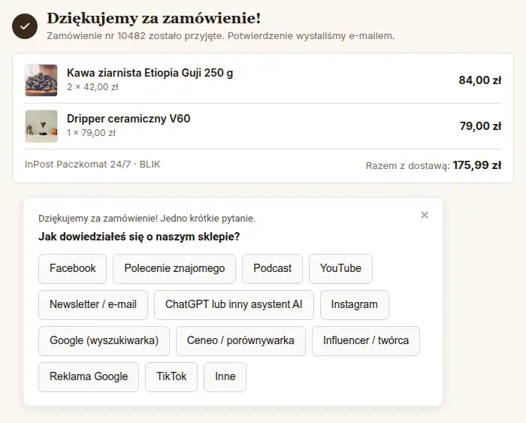Select Polecenie znajomego option
Screen dimensions: 526x423
174,269
